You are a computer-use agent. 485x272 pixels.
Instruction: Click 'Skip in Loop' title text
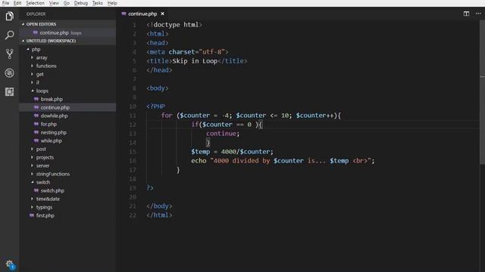[195, 60]
